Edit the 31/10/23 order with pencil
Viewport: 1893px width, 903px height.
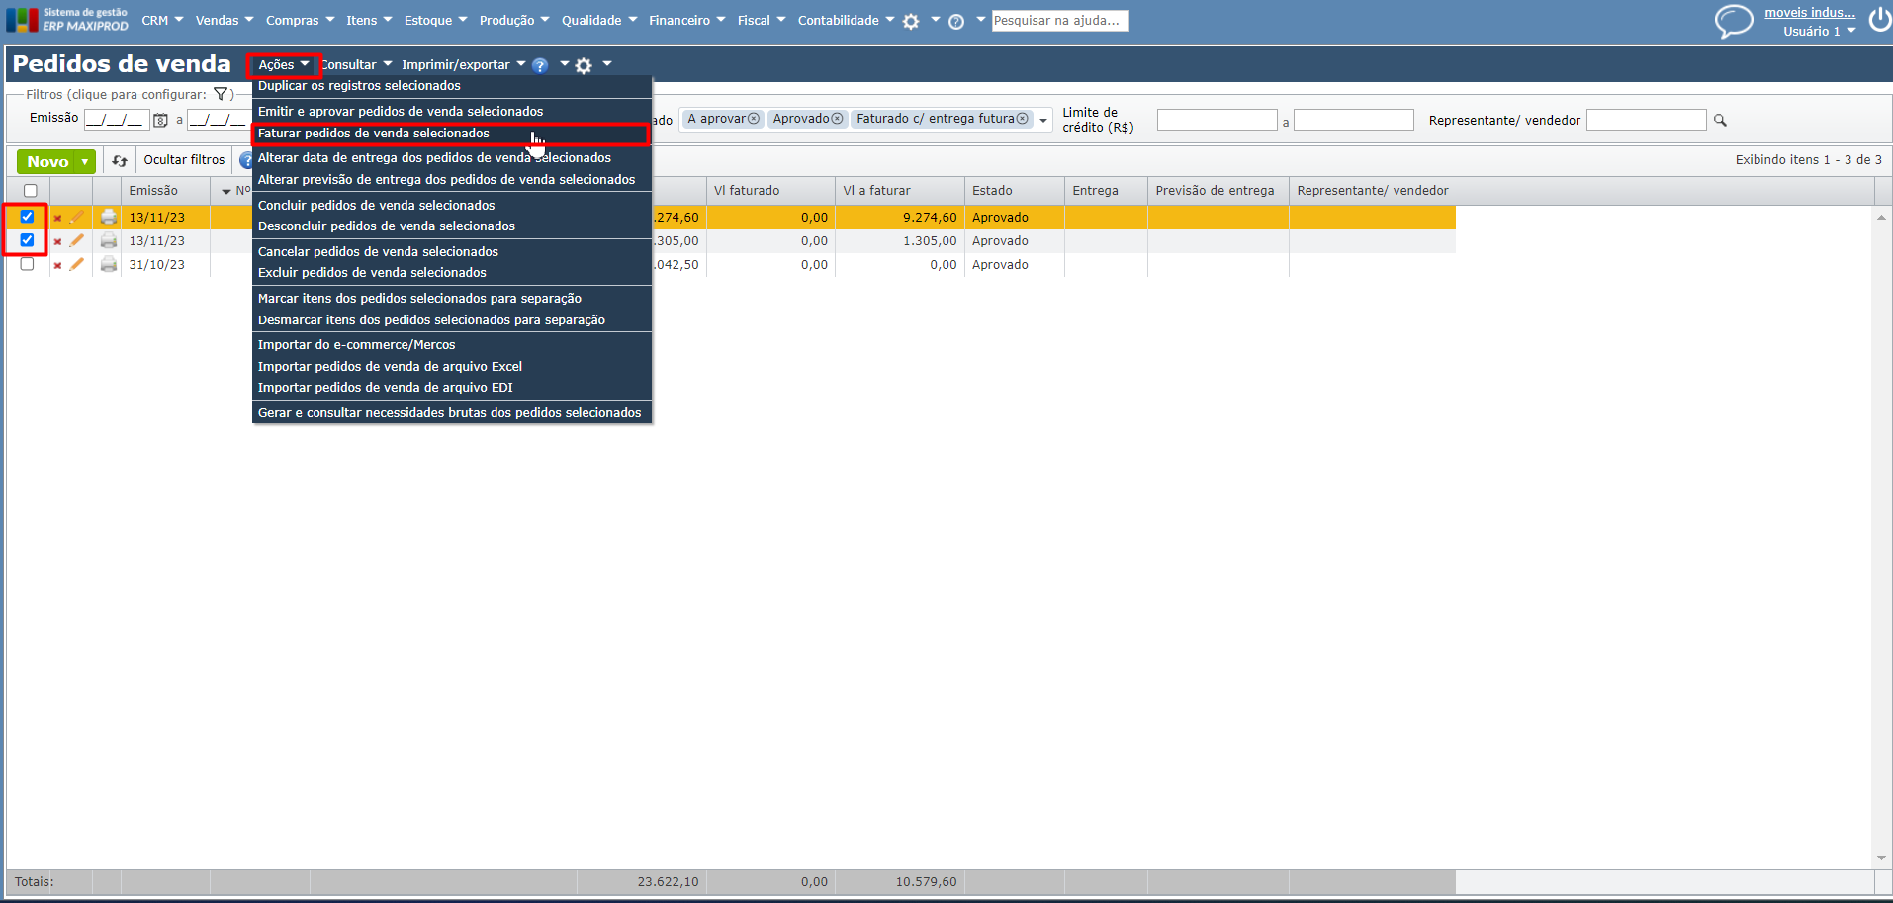coord(76,264)
